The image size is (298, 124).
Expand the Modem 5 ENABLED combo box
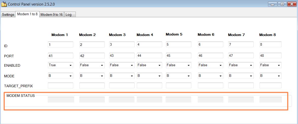[x=178, y=65]
